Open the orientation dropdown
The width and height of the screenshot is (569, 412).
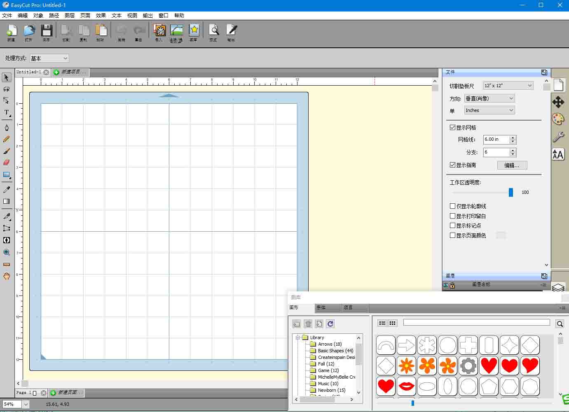point(489,98)
